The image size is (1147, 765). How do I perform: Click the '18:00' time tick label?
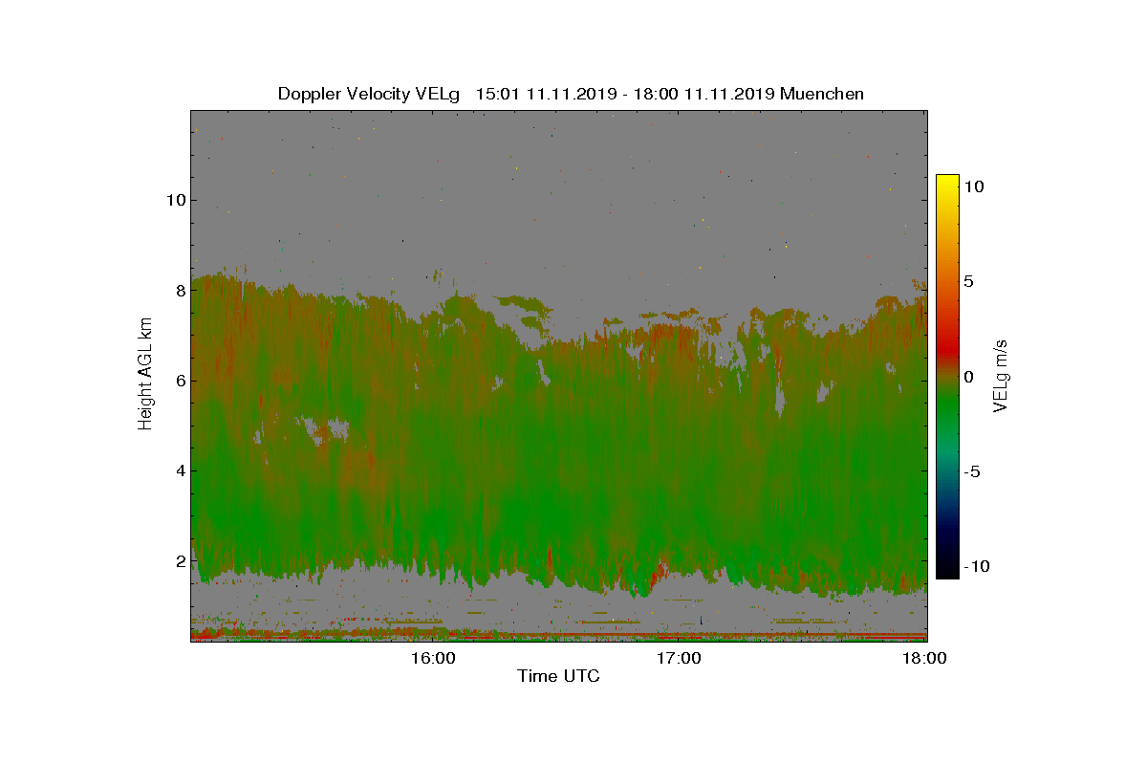pyautogui.click(x=925, y=658)
